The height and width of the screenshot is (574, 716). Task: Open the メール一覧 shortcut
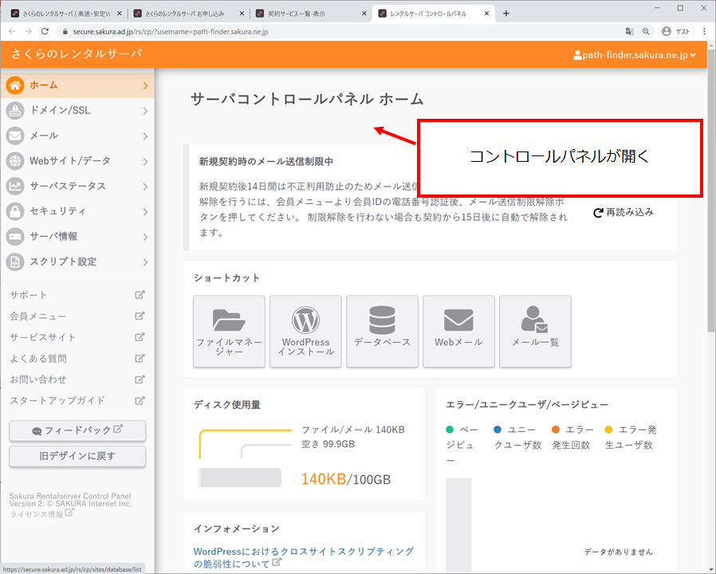pos(535,331)
